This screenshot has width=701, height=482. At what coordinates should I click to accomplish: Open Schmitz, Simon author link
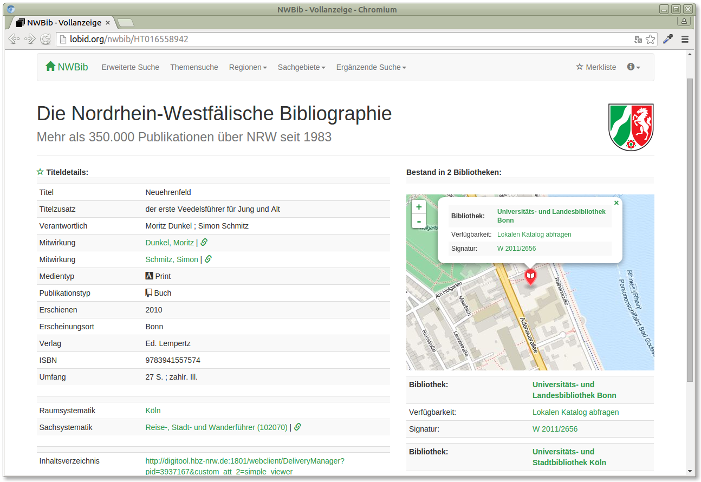(x=172, y=259)
